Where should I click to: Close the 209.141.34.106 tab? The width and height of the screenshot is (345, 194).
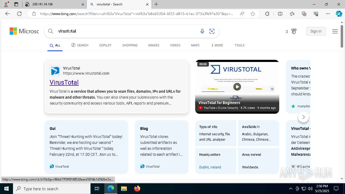pos(83,4)
